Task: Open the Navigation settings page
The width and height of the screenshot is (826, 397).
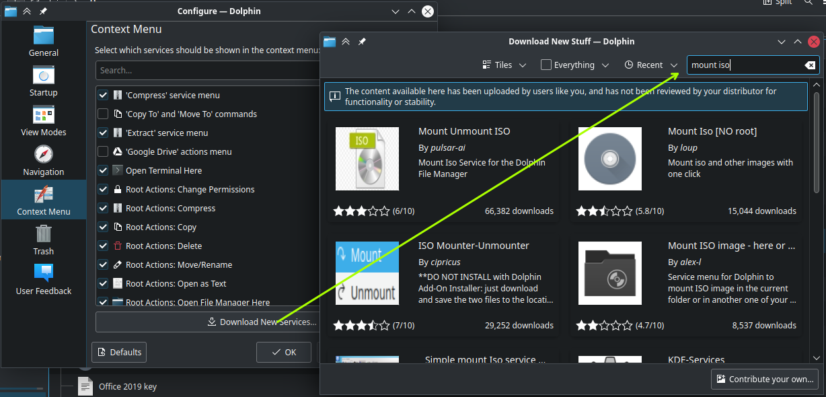Action: [x=44, y=161]
